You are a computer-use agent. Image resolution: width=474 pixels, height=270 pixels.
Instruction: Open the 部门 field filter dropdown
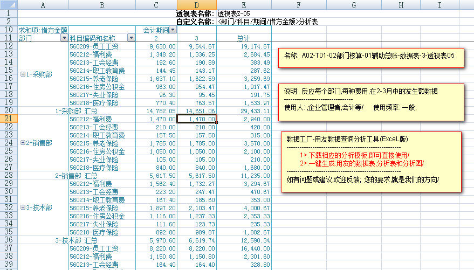64,38
